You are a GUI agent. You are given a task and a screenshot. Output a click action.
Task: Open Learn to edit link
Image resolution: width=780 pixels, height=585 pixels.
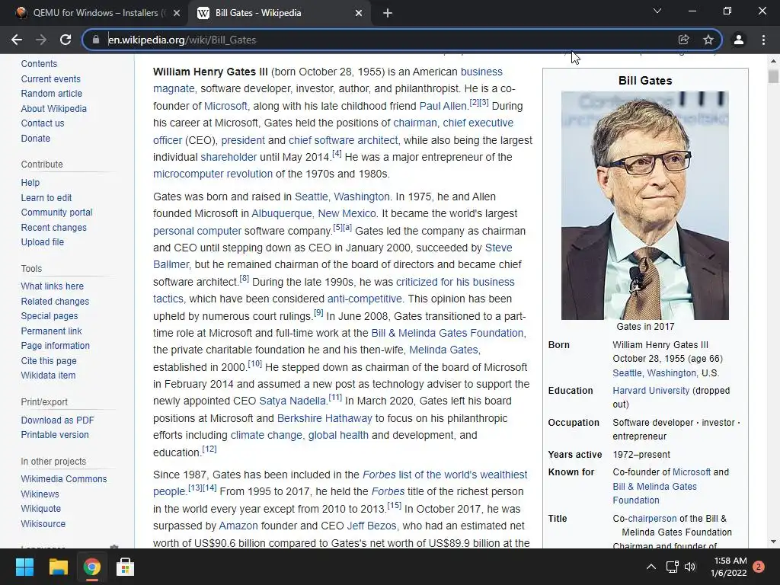click(x=46, y=197)
